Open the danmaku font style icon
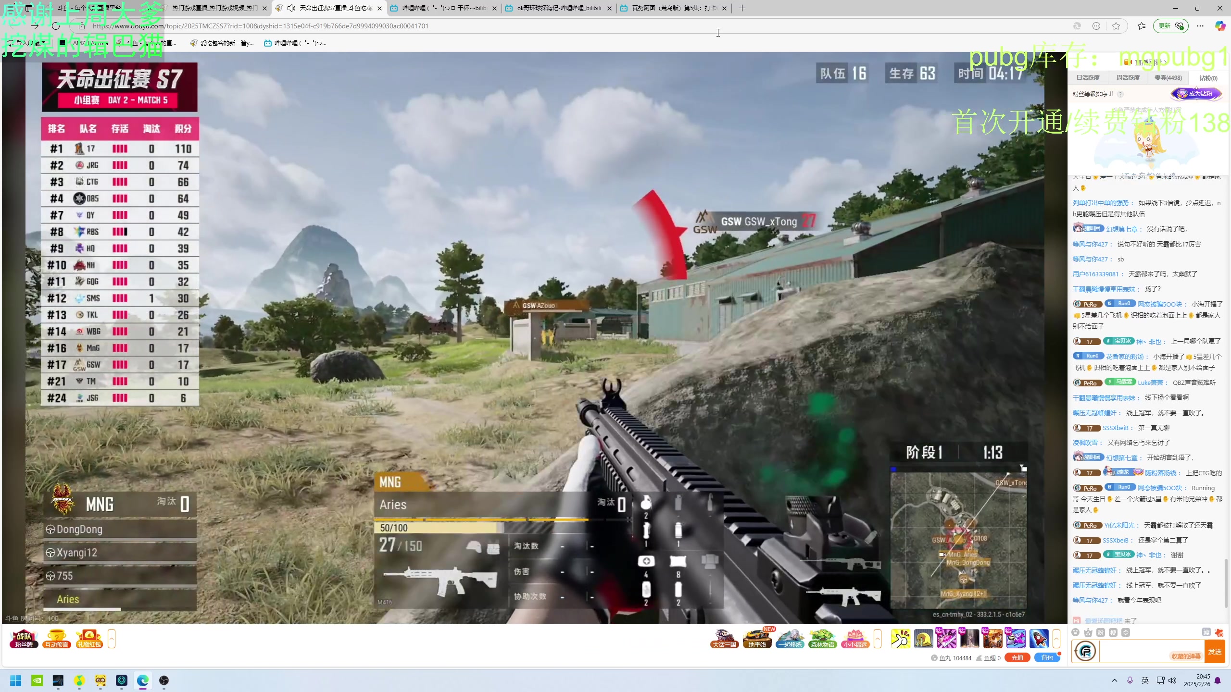Viewport: 1231px width, 692px height. [x=1088, y=632]
